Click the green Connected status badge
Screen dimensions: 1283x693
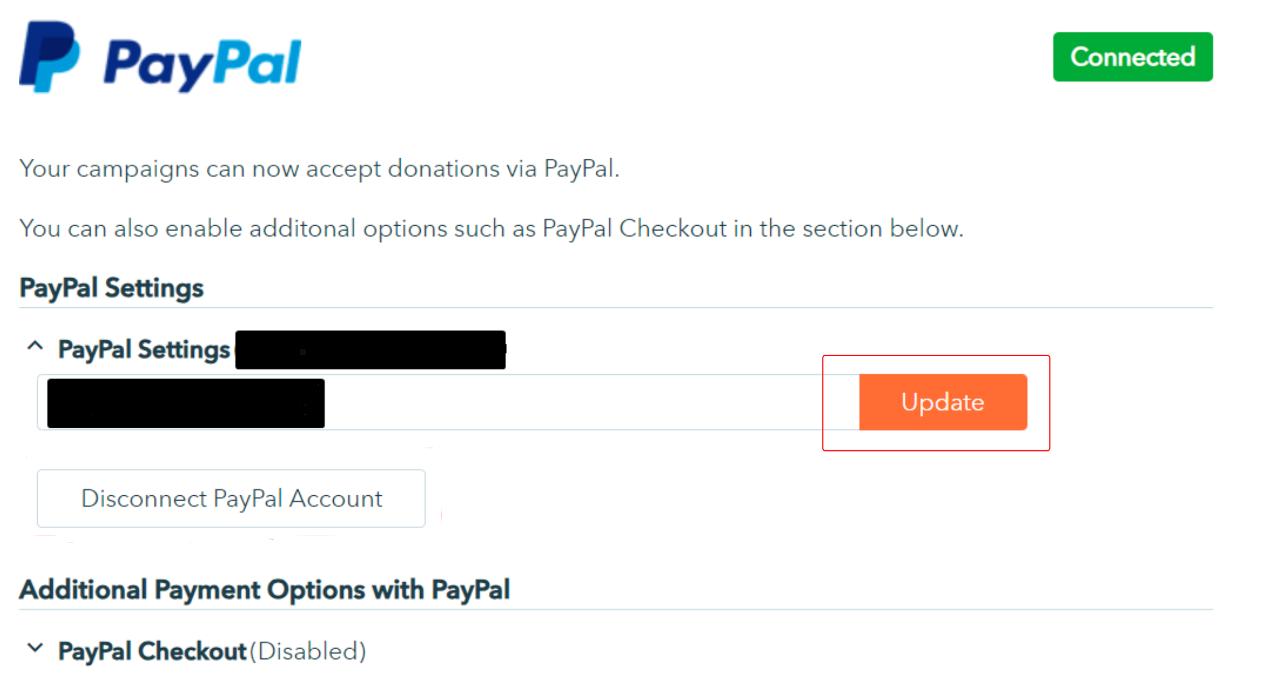click(x=1132, y=57)
